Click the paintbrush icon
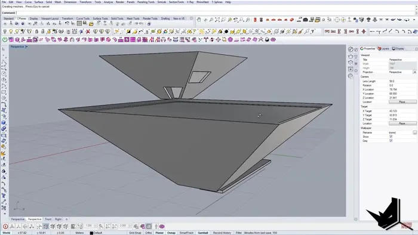Viewport: 418px width, 235px height. coord(301,32)
